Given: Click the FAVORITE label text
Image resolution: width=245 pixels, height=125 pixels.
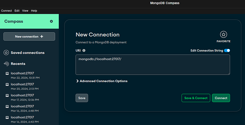Looking at the screenshot, I should point(224,41).
